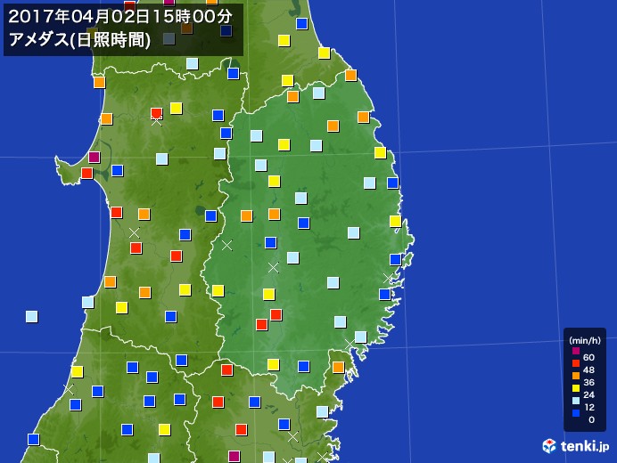Click the legend value "48"
Image resolution: width=617 pixels, height=463 pixels.
click(588, 370)
